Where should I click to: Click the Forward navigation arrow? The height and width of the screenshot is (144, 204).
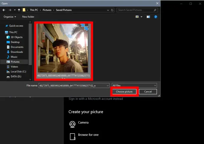point(10,10)
